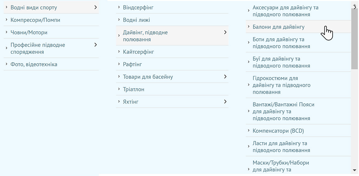Viewport: 359px width, 176px height.
Task: Select Компенсатори (BCD) subcategory
Action: coord(278,131)
